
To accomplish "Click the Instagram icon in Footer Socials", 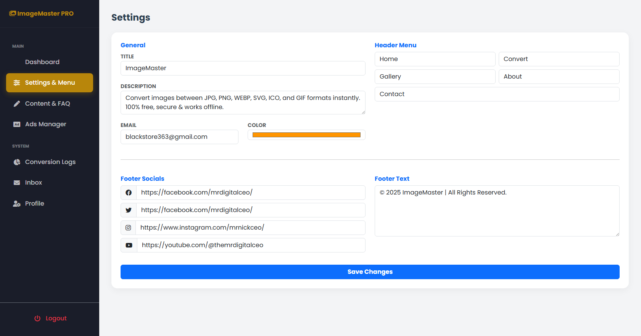I will pyautogui.click(x=128, y=228).
